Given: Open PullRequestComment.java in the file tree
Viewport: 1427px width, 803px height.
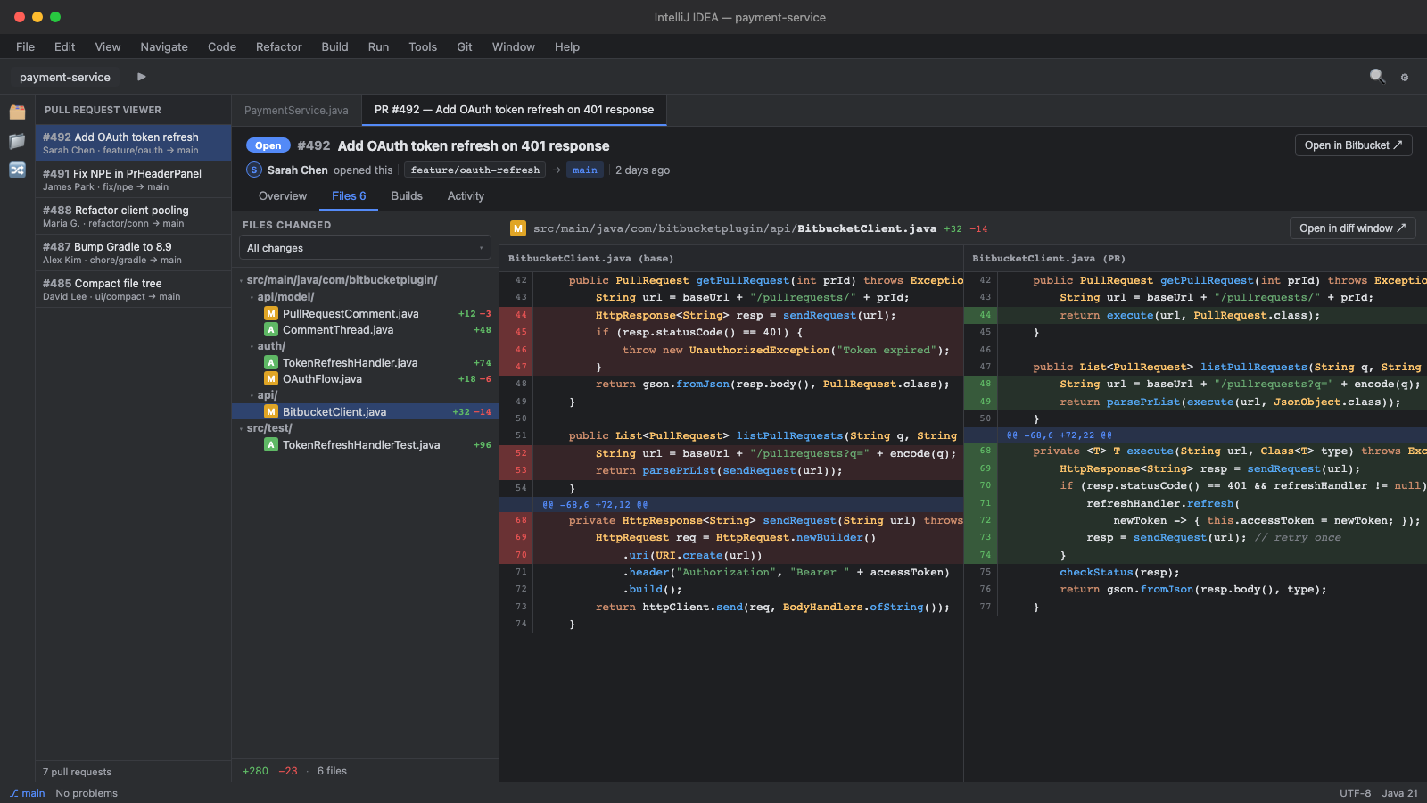Looking at the screenshot, I should coord(365,313).
